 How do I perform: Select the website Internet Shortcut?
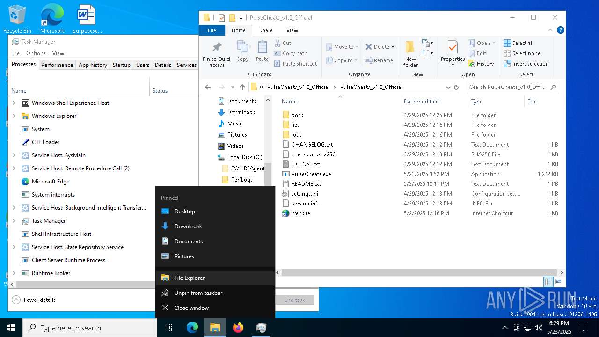point(300,213)
